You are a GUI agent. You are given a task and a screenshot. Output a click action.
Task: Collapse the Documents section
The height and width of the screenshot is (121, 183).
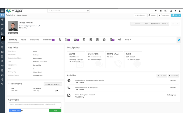coord(9,84)
